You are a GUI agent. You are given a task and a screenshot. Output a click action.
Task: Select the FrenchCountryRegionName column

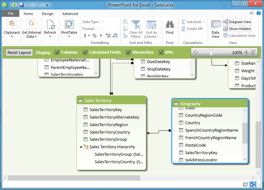208,138
